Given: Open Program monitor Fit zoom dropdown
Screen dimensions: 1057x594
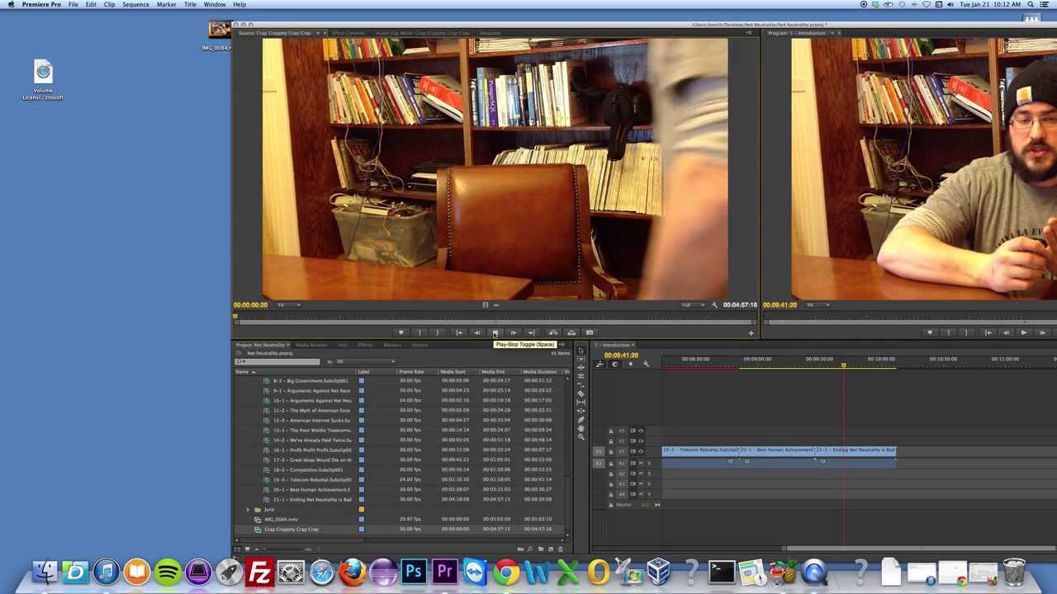Looking at the screenshot, I should click(x=817, y=305).
